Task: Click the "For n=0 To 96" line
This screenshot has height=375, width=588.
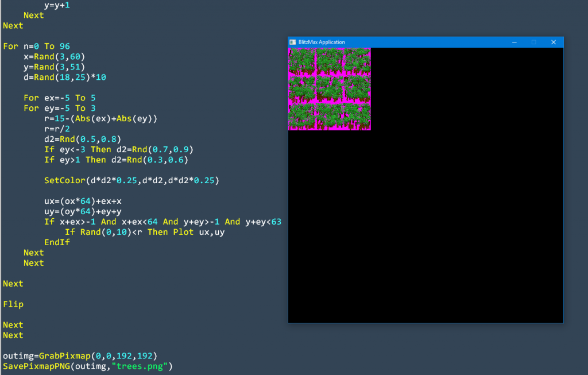Action: (36, 46)
